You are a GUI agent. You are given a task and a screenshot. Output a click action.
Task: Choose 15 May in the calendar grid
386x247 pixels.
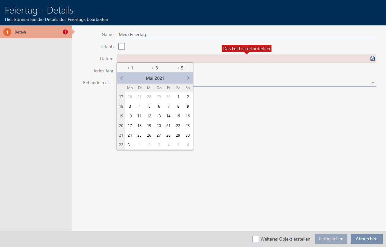[x=178, y=116]
